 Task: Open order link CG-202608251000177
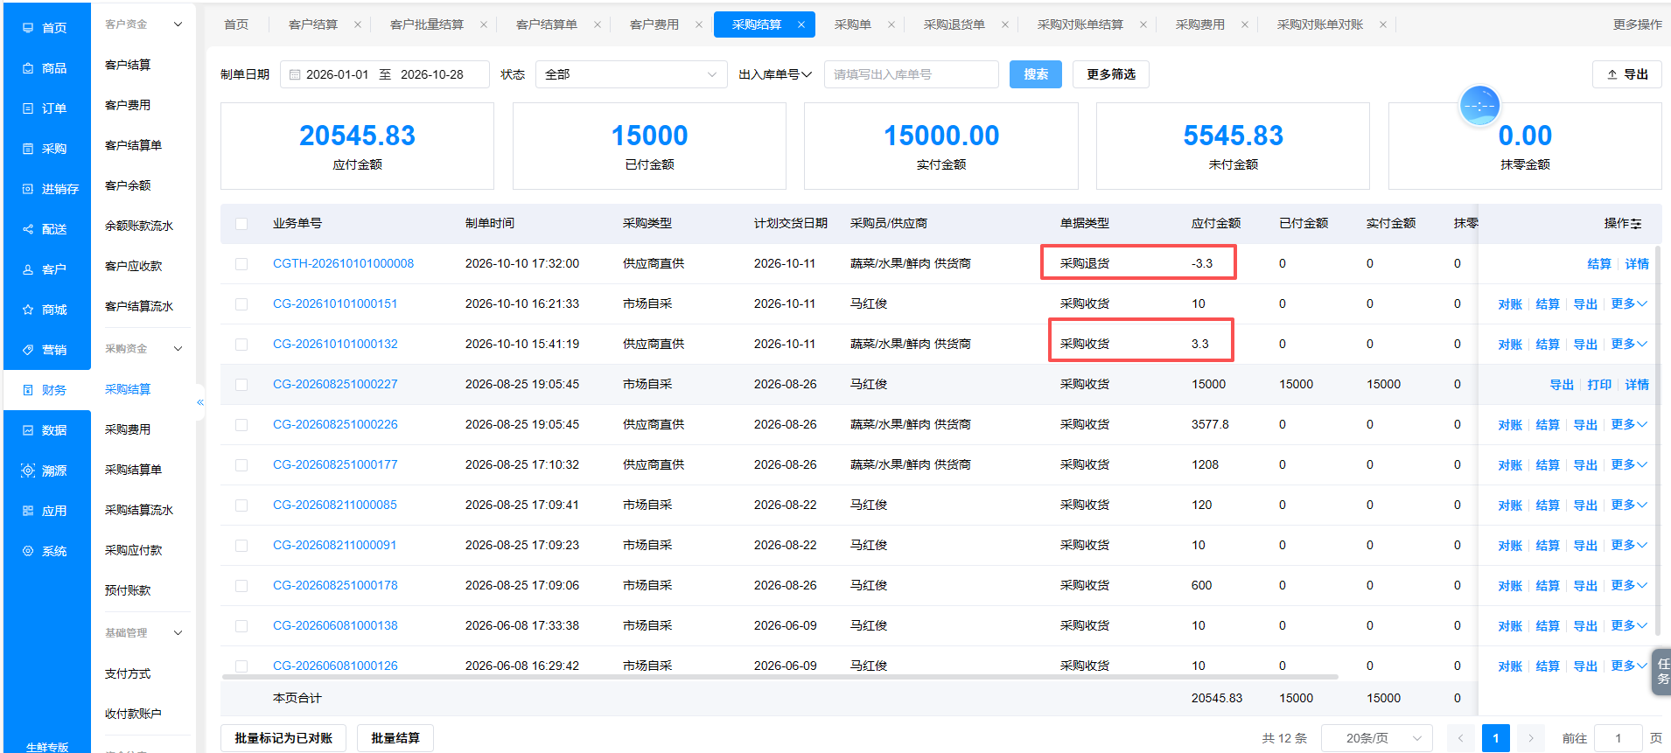(335, 465)
